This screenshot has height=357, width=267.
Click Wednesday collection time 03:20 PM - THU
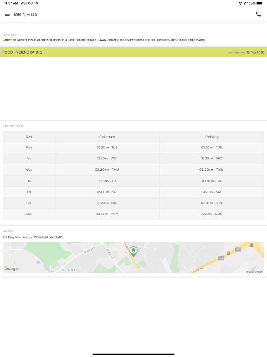(x=107, y=170)
